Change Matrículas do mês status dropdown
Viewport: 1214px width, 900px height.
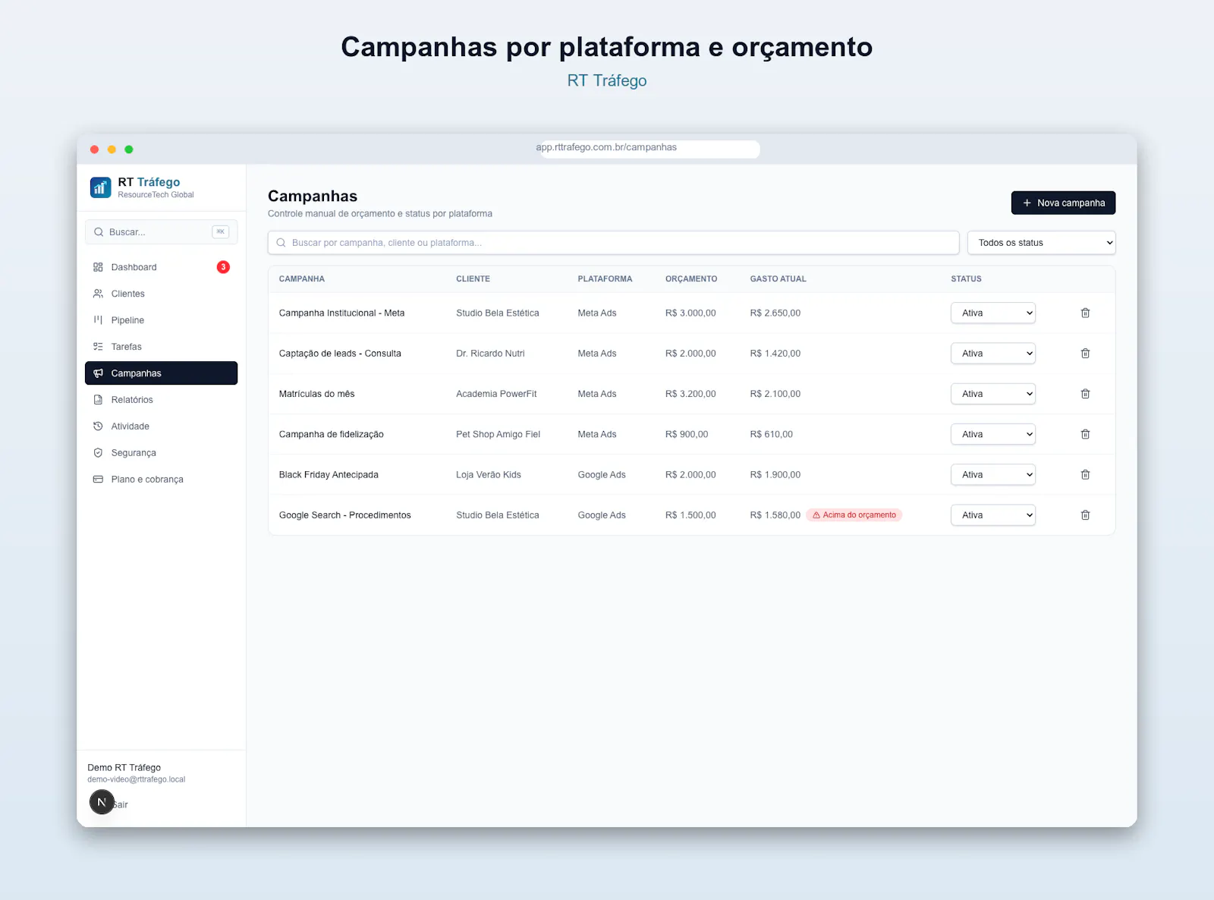pos(993,394)
